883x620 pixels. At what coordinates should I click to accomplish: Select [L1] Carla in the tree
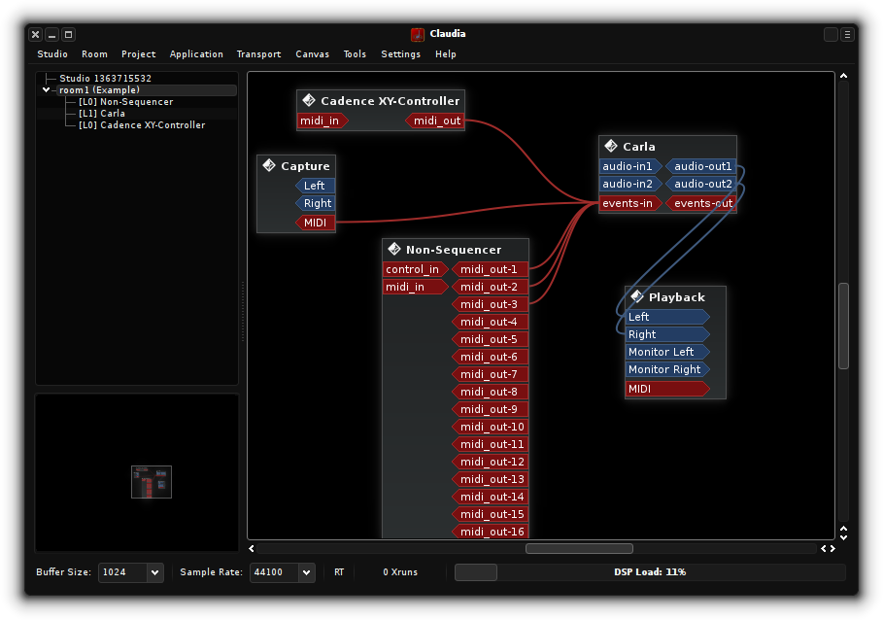point(102,113)
